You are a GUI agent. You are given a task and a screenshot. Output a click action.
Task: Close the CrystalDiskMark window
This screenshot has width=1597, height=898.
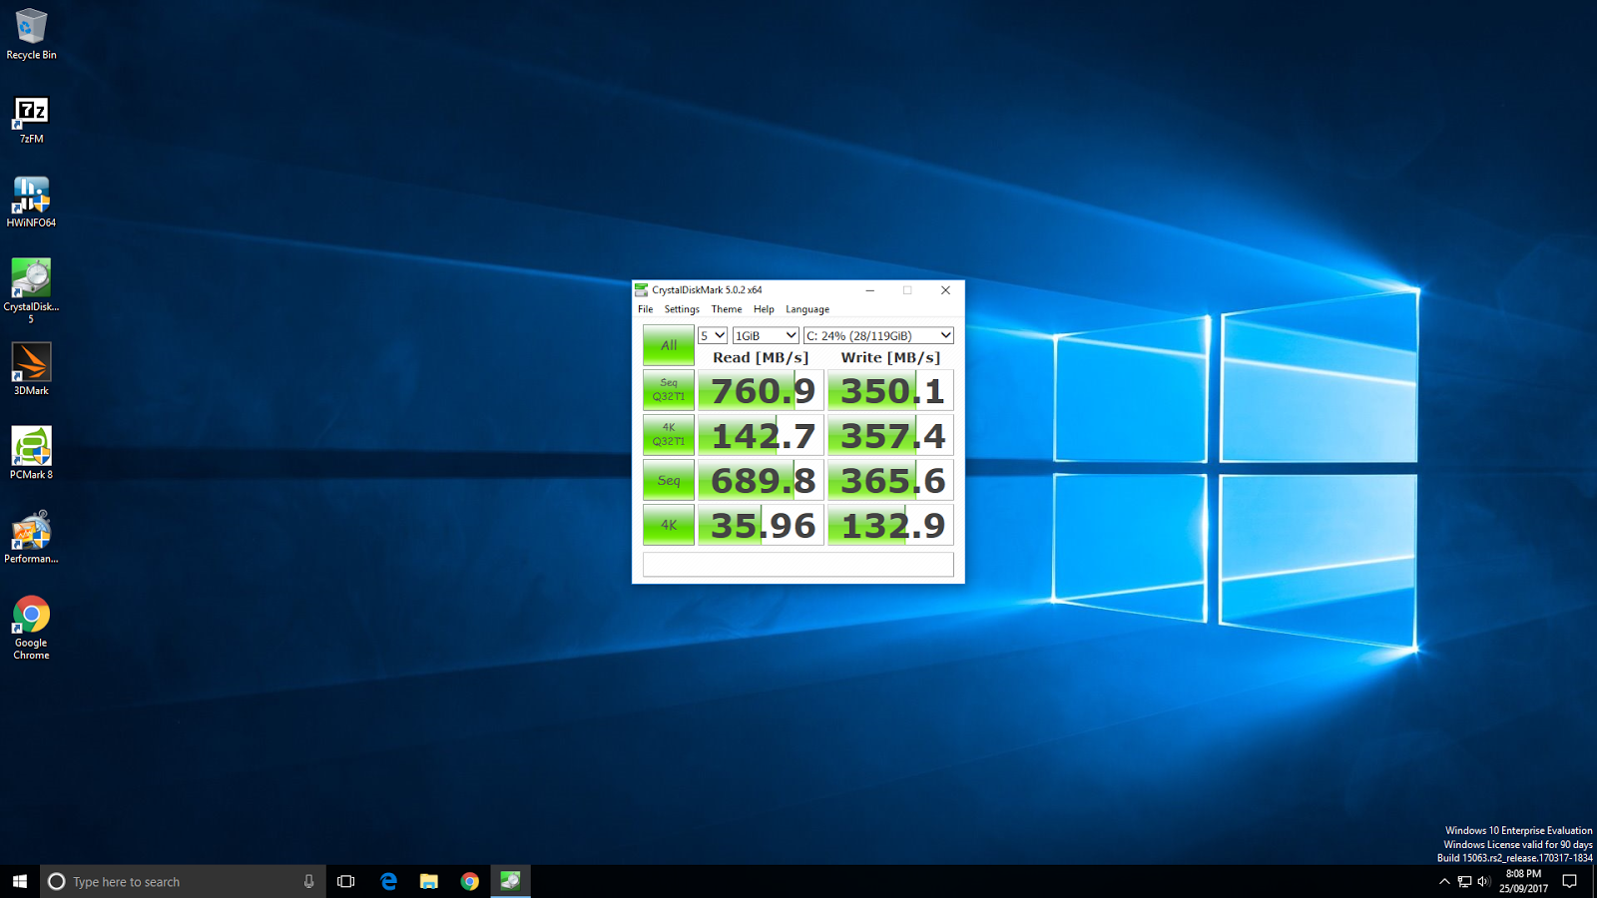[945, 290]
